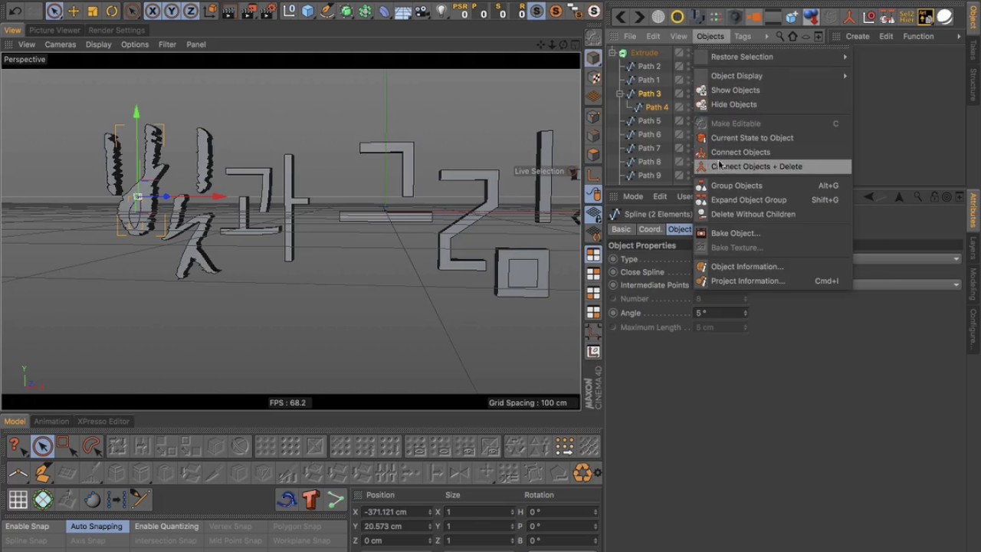Click Enable Quantizing button
981x552 pixels.
click(x=166, y=527)
